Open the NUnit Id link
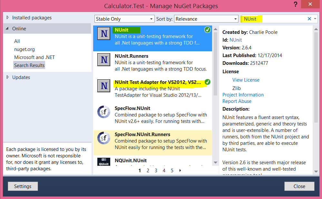This screenshot has height=199, width=322. coord(236,40)
